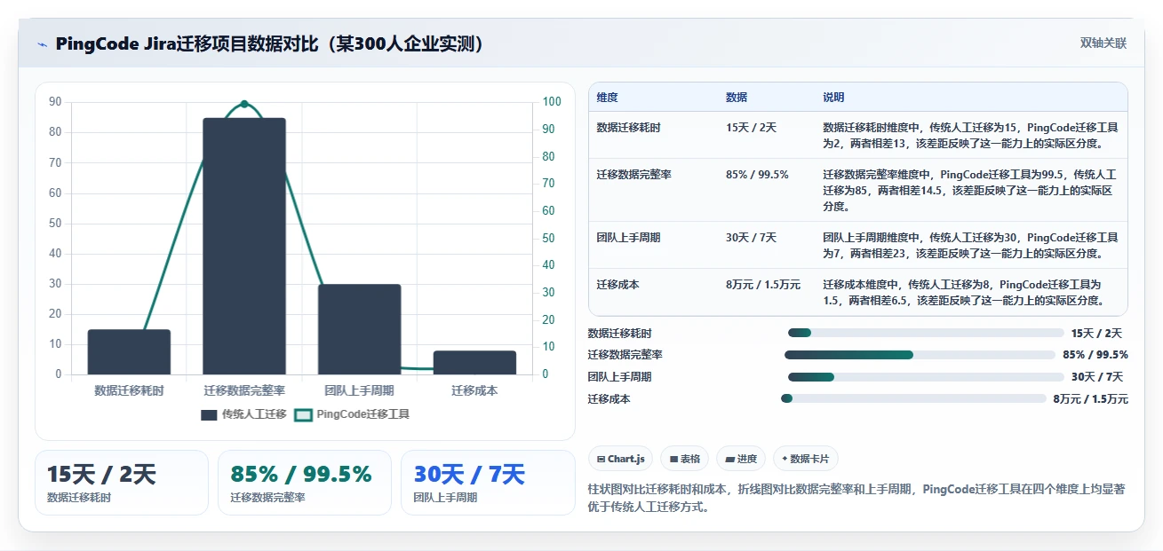Screen dimensions: 1163x551
Task: Select the 数据迁移耗时 table row label
Action: pos(629,128)
